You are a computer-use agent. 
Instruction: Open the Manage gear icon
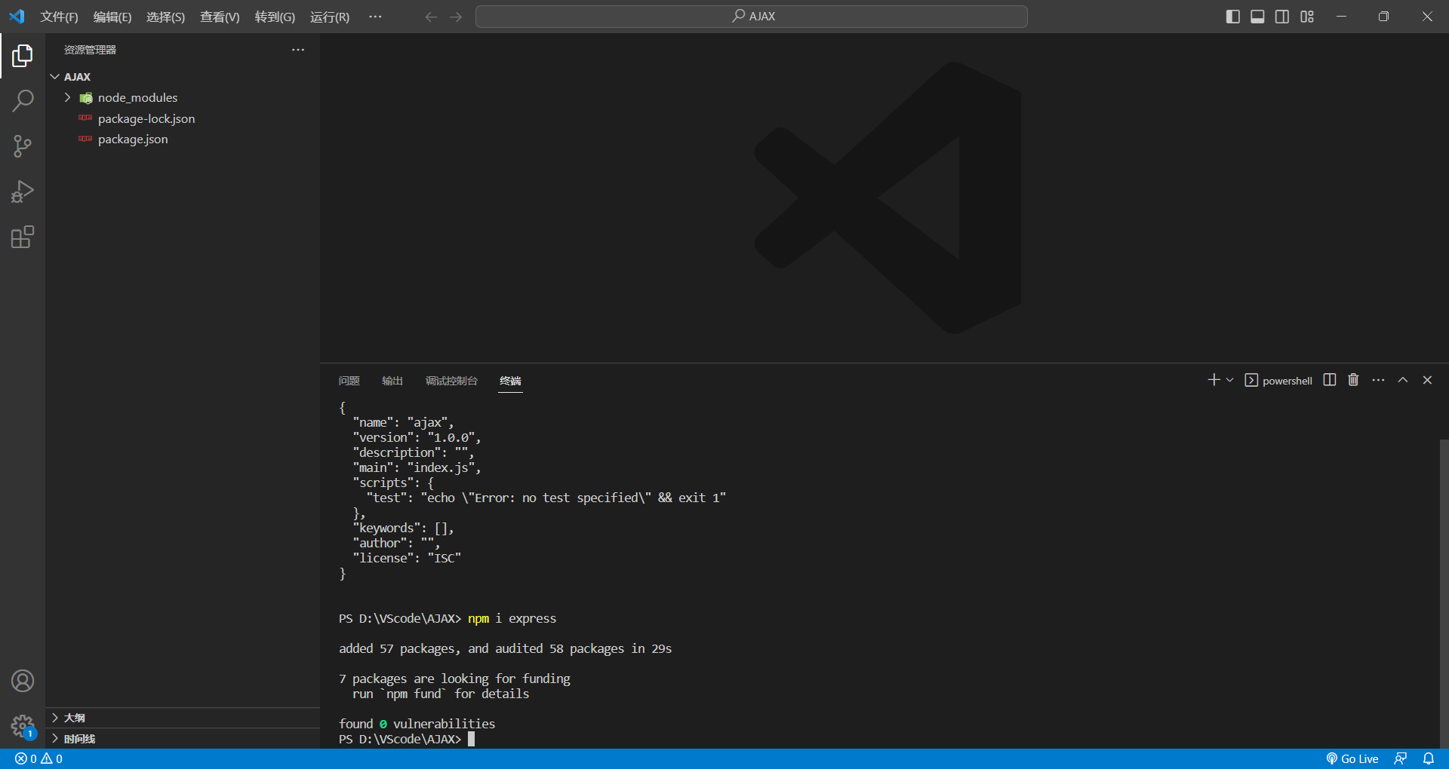coord(23,726)
